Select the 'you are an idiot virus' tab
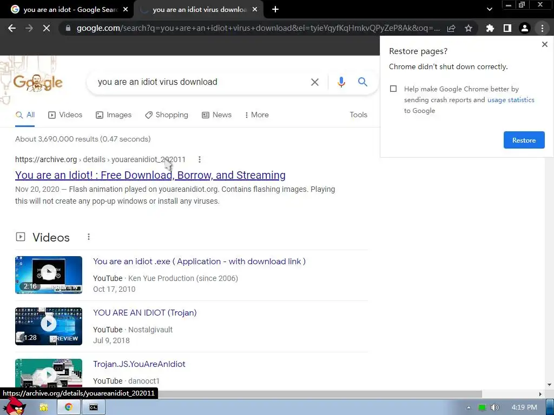Screen dimensions: 554x415 point(200,10)
